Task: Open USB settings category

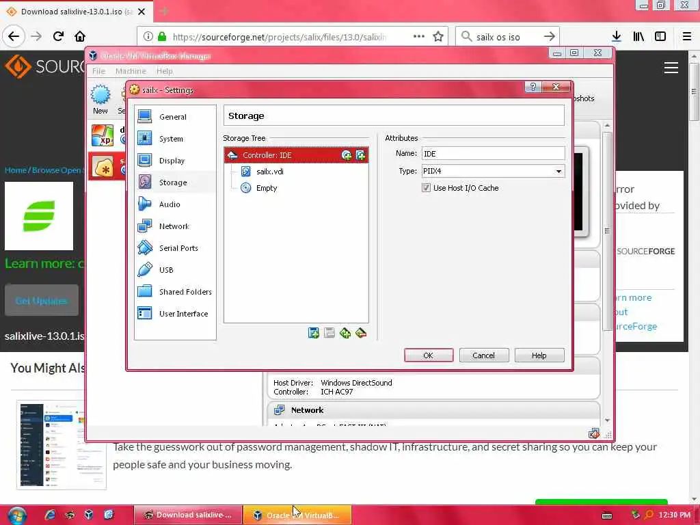Action: coord(175,269)
